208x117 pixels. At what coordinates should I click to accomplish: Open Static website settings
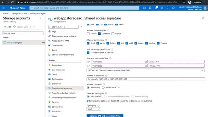coord(58,107)
